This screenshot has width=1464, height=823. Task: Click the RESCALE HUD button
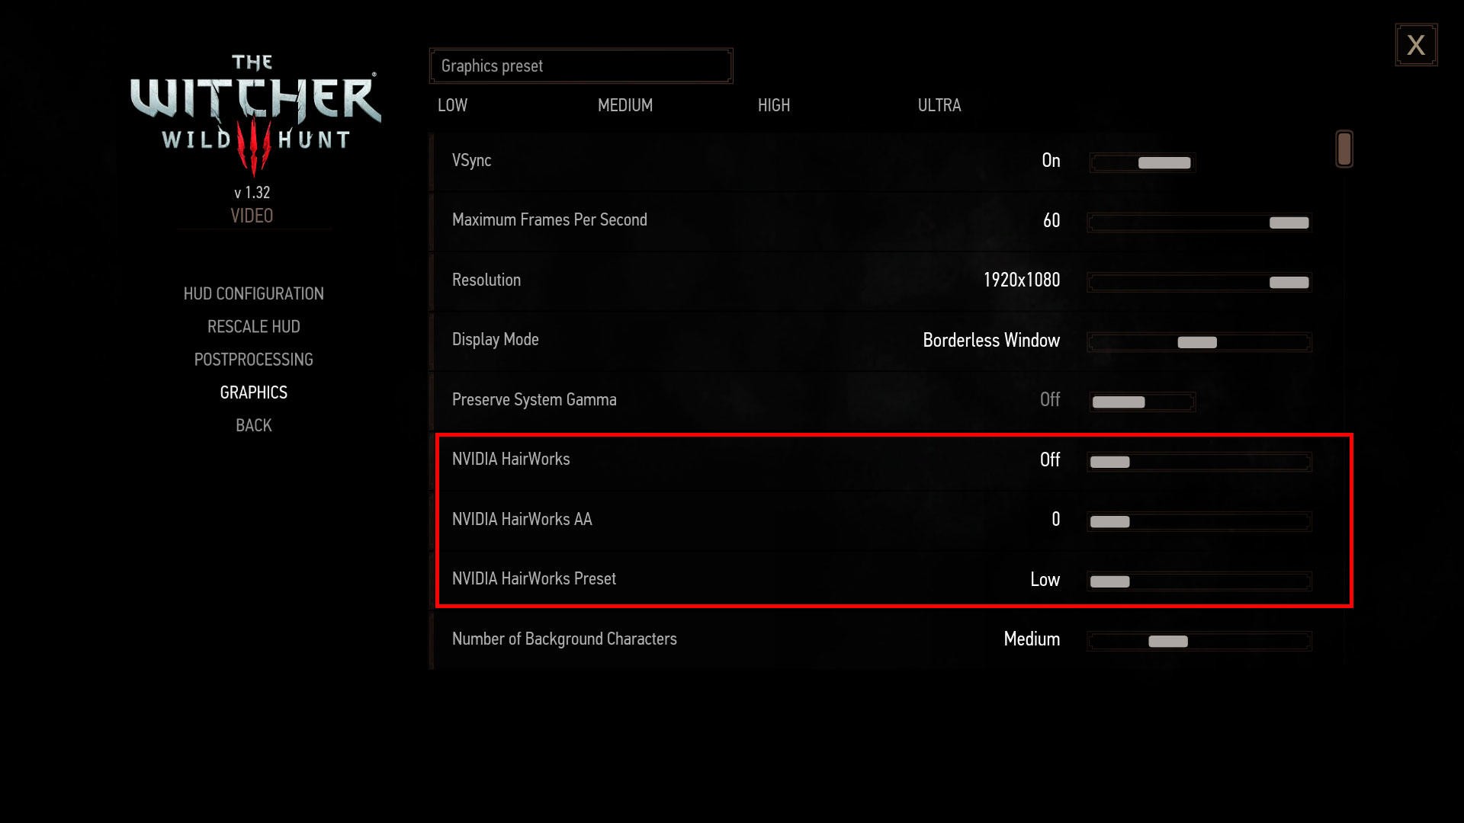253,327
